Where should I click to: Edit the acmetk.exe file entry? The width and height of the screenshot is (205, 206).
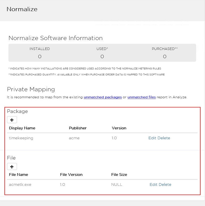coord(153,184)
